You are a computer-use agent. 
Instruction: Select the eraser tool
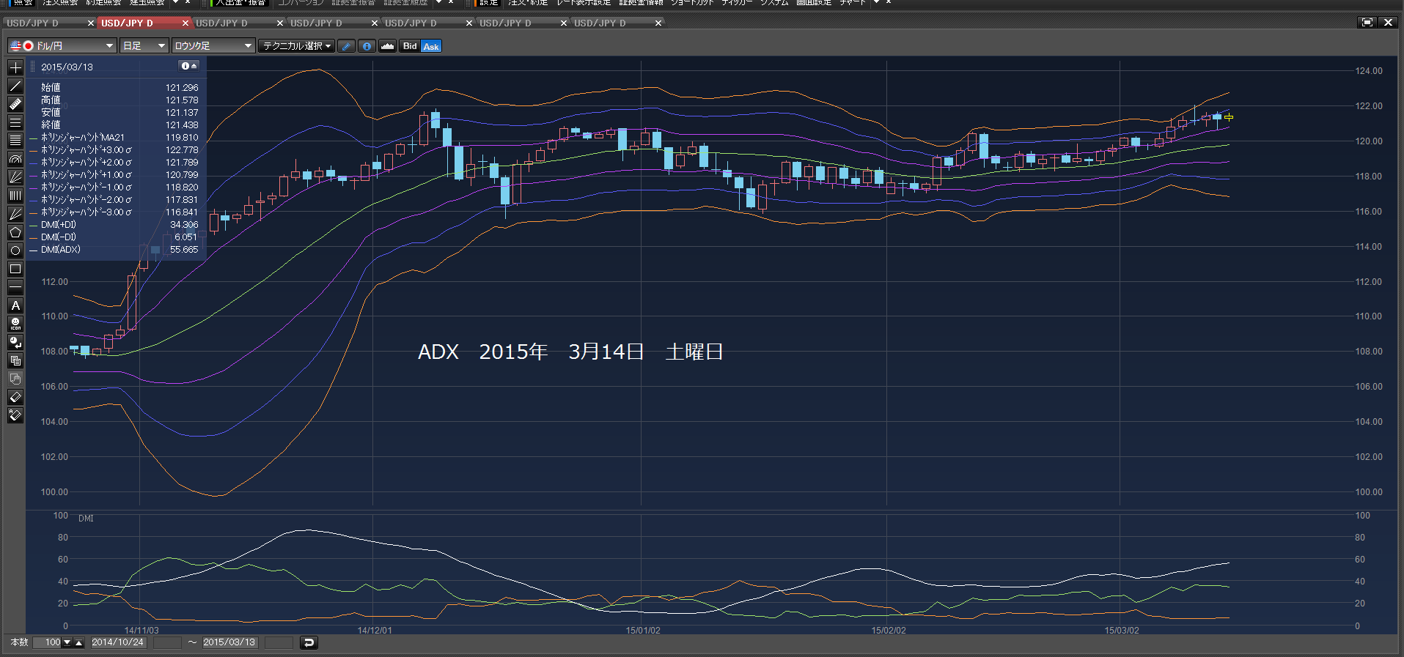click(x=15, y=397)
